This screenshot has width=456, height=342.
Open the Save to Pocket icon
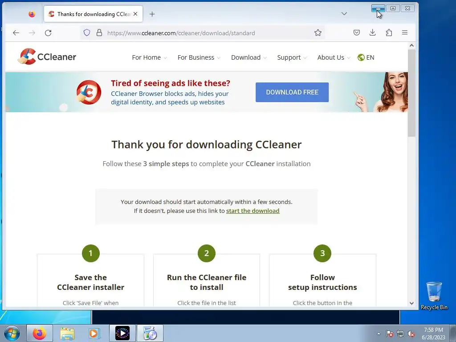(x=357, y=33)
